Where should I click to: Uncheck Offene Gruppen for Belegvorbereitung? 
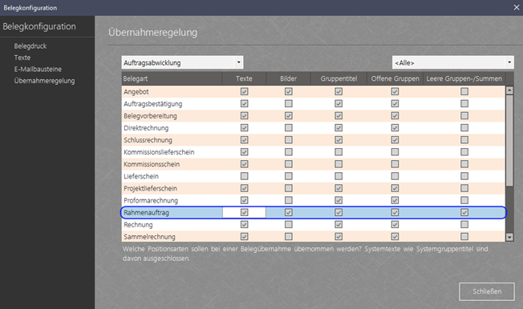(395, 115)
